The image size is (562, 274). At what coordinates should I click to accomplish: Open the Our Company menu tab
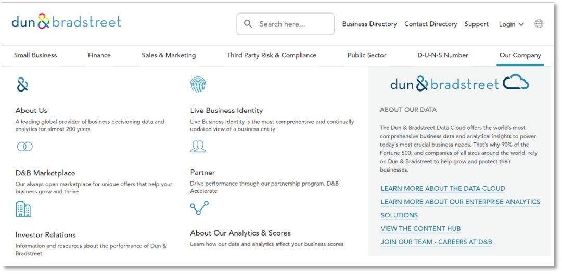coord(520,55)
